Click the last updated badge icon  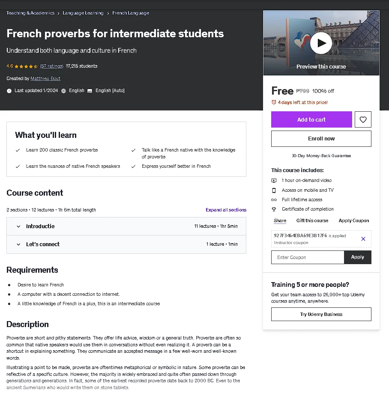point(9,91)
